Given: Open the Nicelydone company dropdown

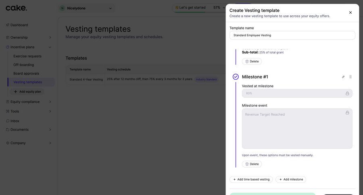Looking at the screenshot, I should point(86,8).
